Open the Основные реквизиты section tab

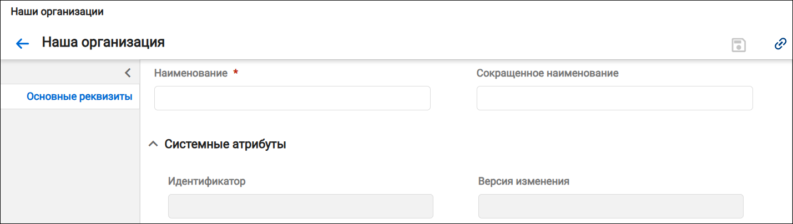pos(79,97)
